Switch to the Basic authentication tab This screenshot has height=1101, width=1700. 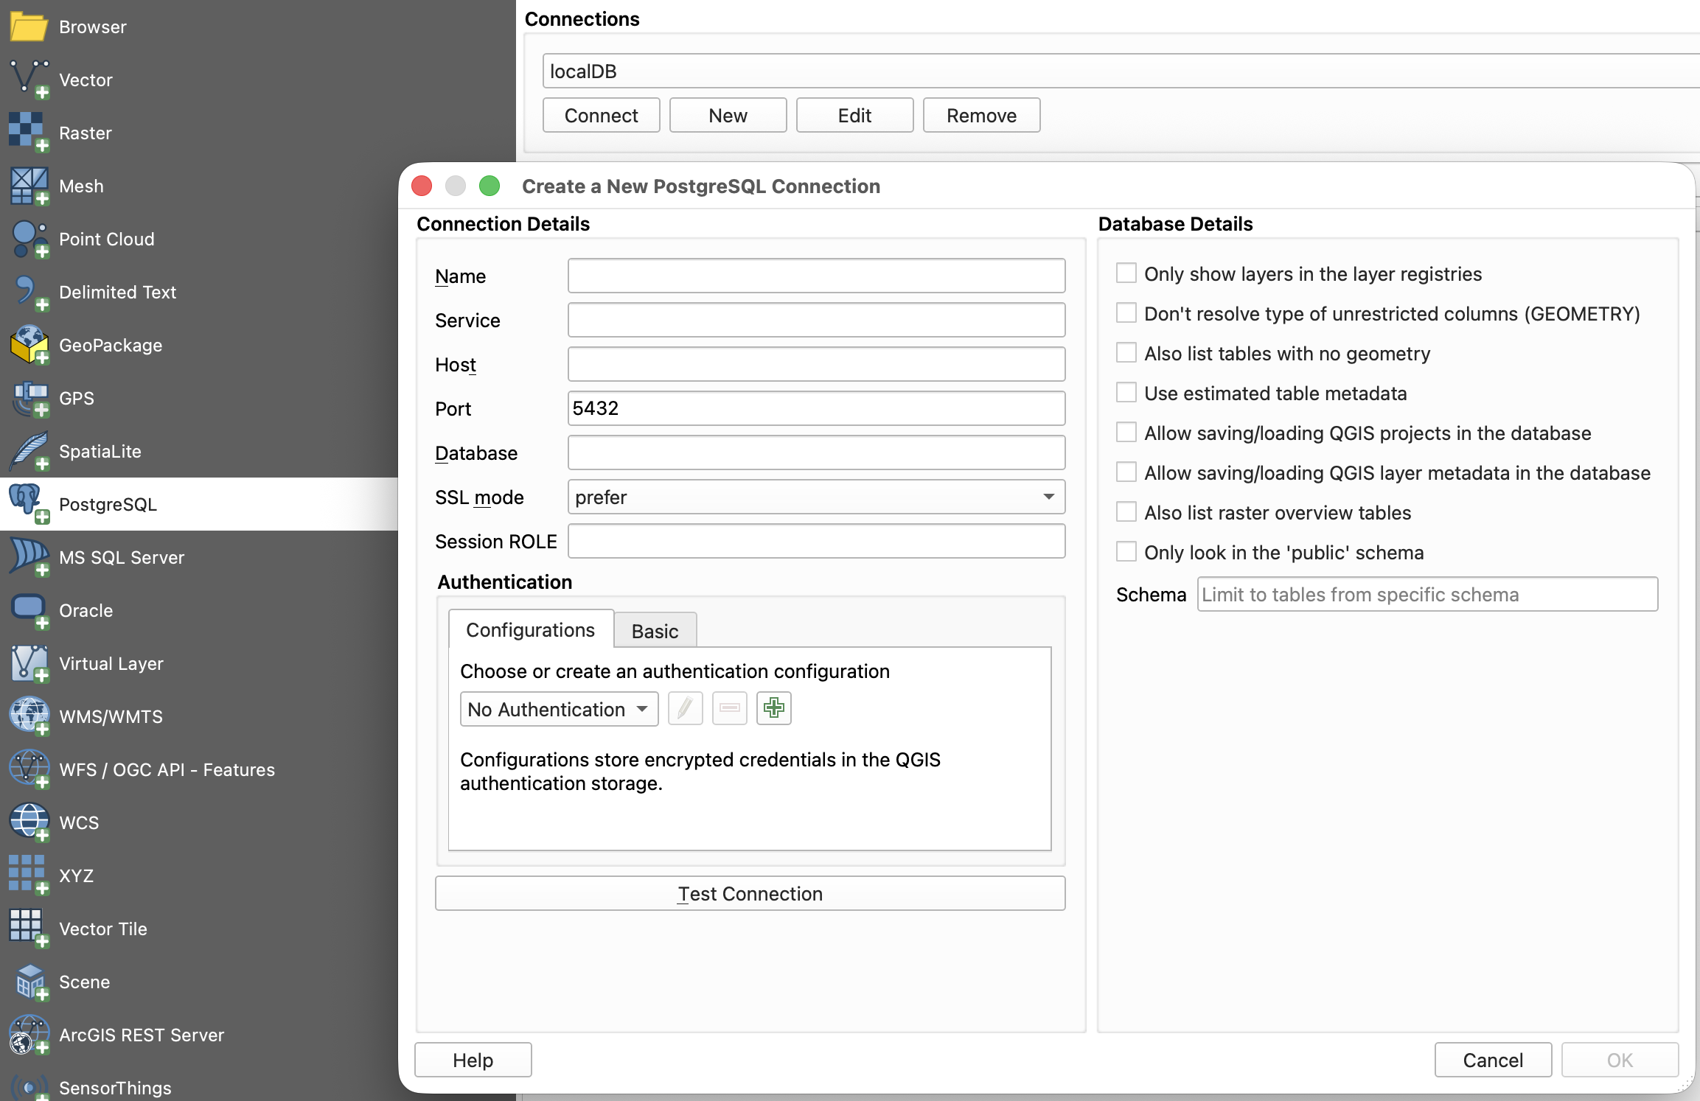coord(655,631)
